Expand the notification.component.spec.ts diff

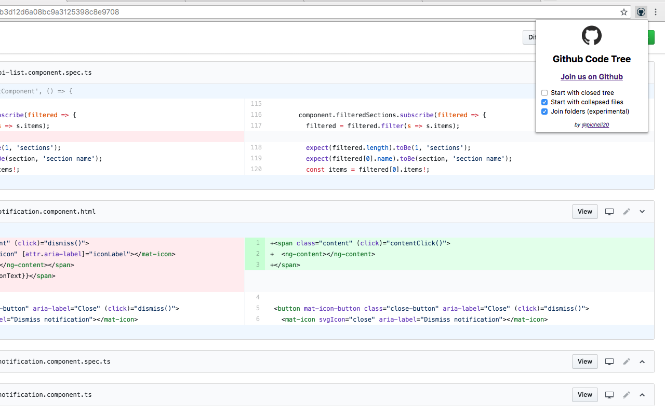642,362
